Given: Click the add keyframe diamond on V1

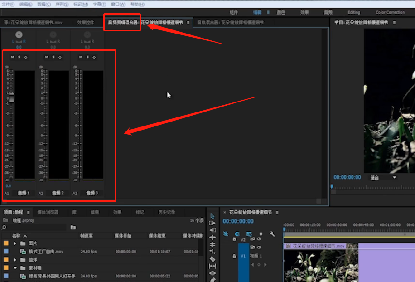Looking at the screenshot, I should tap(259, 264).
